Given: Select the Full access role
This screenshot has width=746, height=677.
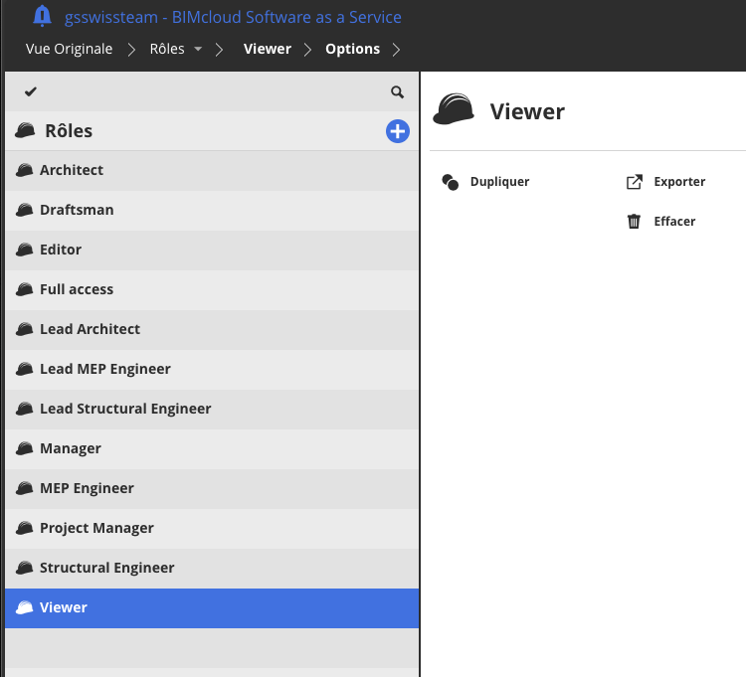Looking at the screenshot, I should [x=212, y=289].
